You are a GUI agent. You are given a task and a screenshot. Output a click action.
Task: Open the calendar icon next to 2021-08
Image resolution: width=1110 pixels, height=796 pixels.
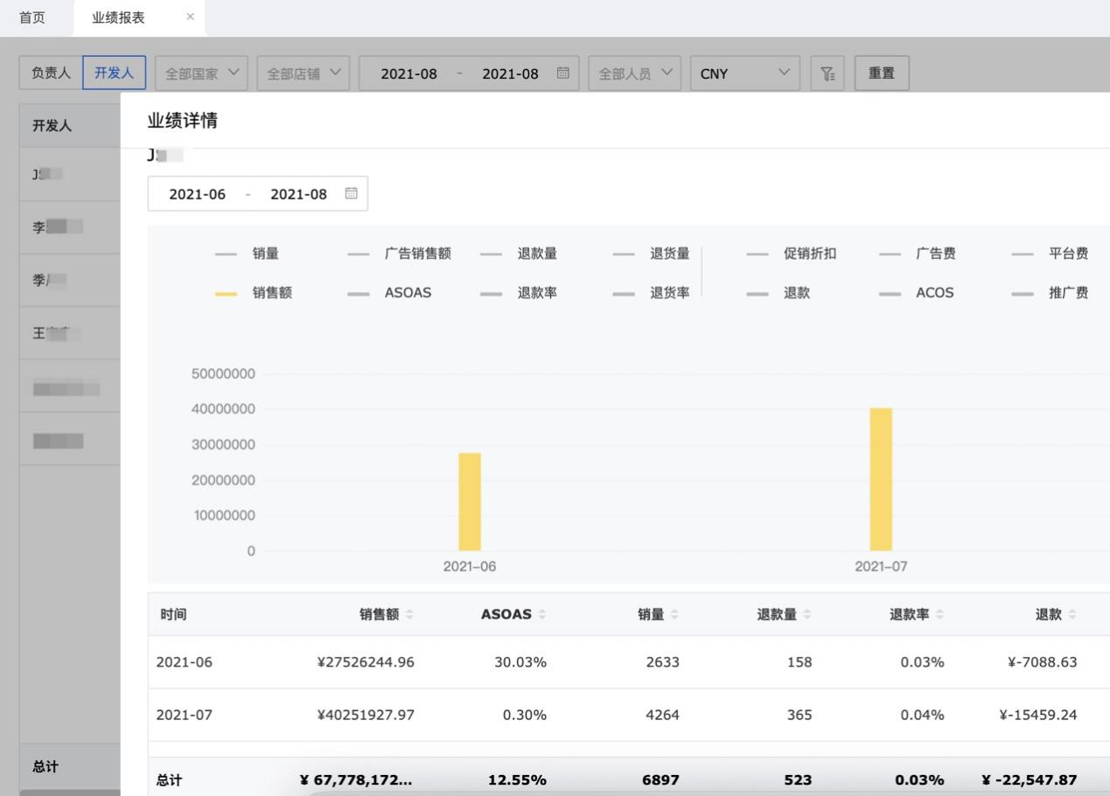pyautogui.click(x=563, y=73)
